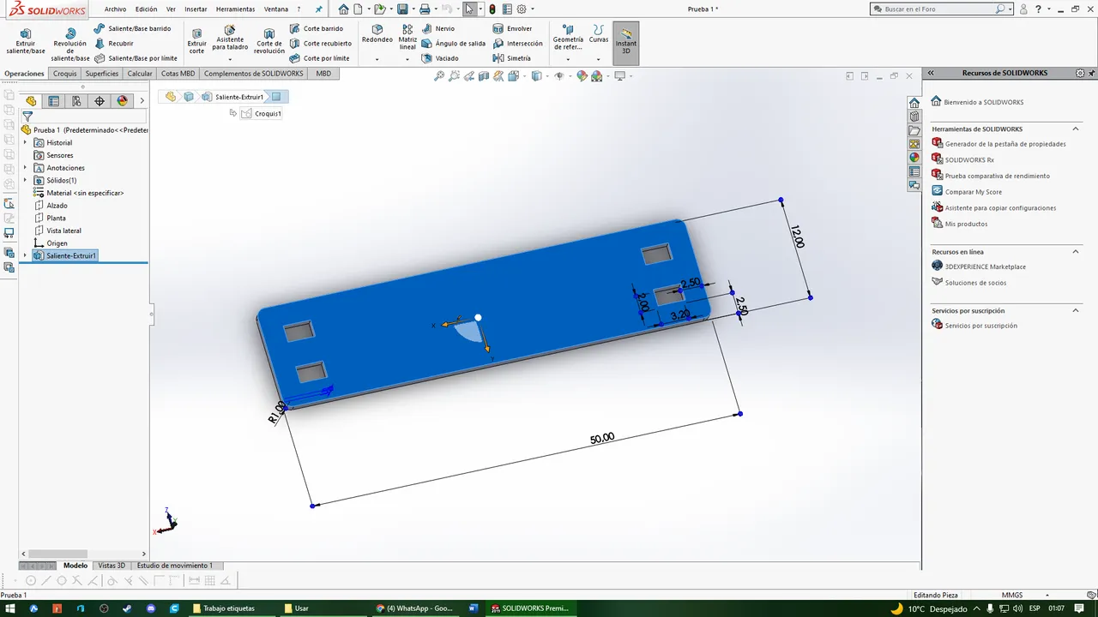Open the Vistas 3D bottom tab
The height and width of the screenshot is (617, 1098).
(112, 566)
